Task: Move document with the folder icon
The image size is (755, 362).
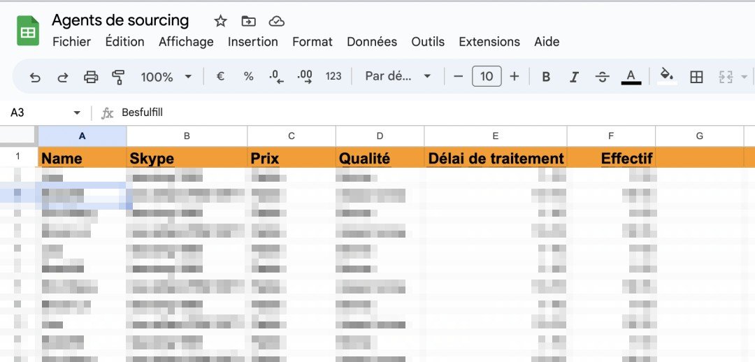Action: (x=248, y=21)
